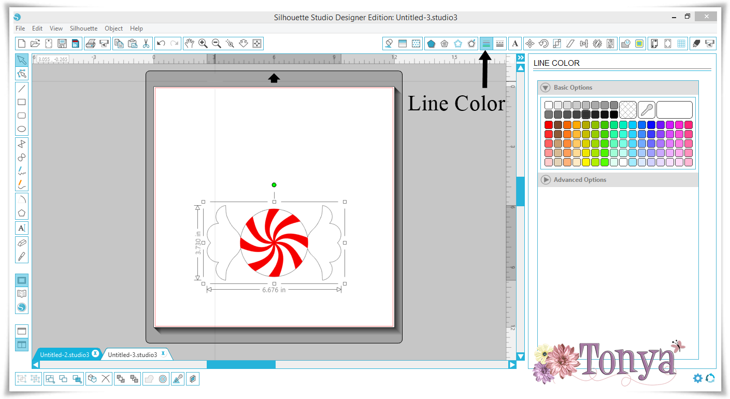Fit page to window icon
The height and width of the screenshot is (399, 730).
coord(256,44)
